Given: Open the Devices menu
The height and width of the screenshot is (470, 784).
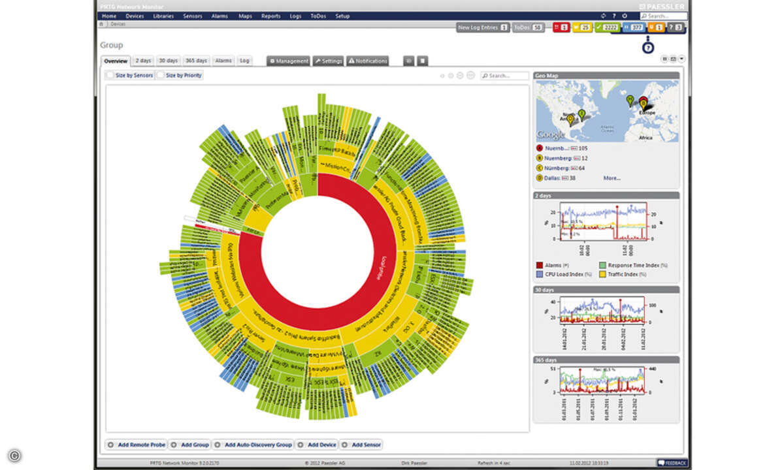Looking at the screenshot, I should (x=135, y=16).
